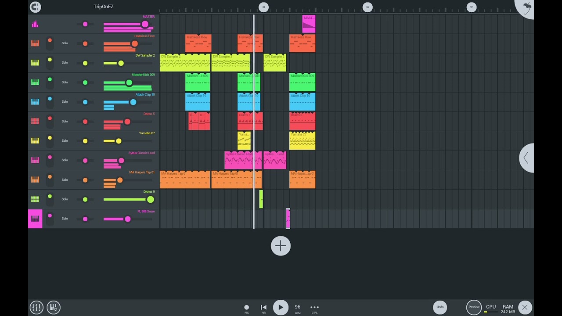Select the first DW Sampler 2 clip
This screenshot has width=562, height=316.
185,63
